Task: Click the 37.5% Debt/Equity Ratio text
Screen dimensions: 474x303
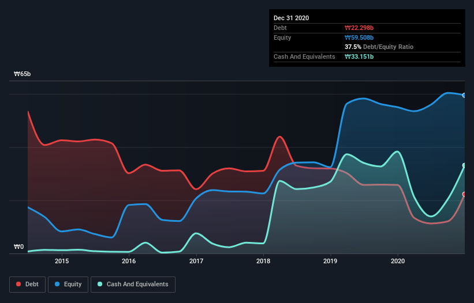Action: pyautogui.click(x=379, y=47)
